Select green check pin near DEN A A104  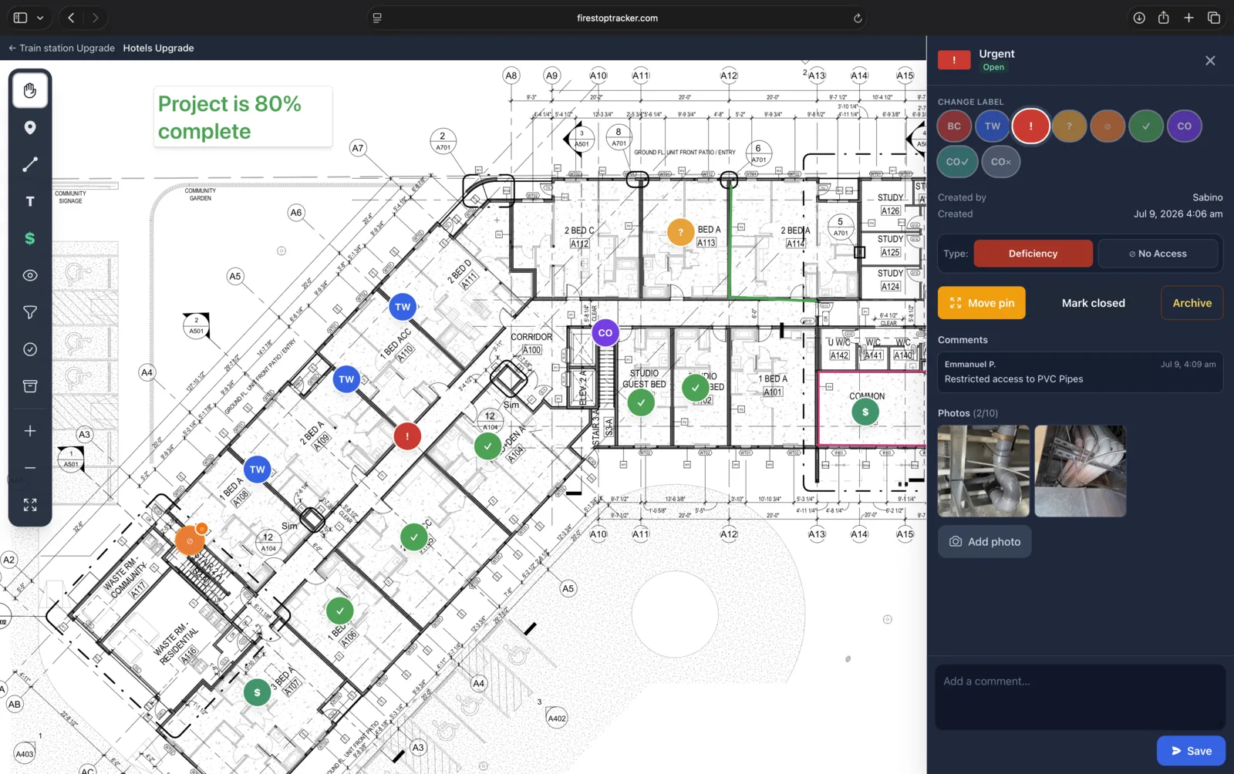(487, 446)
